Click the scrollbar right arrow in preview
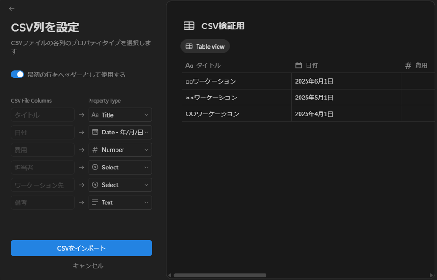This screenshot has width=437, height=280. (431, 275)
